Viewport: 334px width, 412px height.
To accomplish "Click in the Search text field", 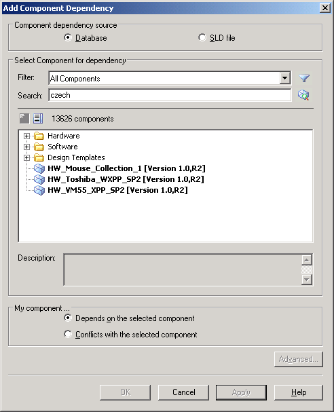I will click(x=170, y=95).
